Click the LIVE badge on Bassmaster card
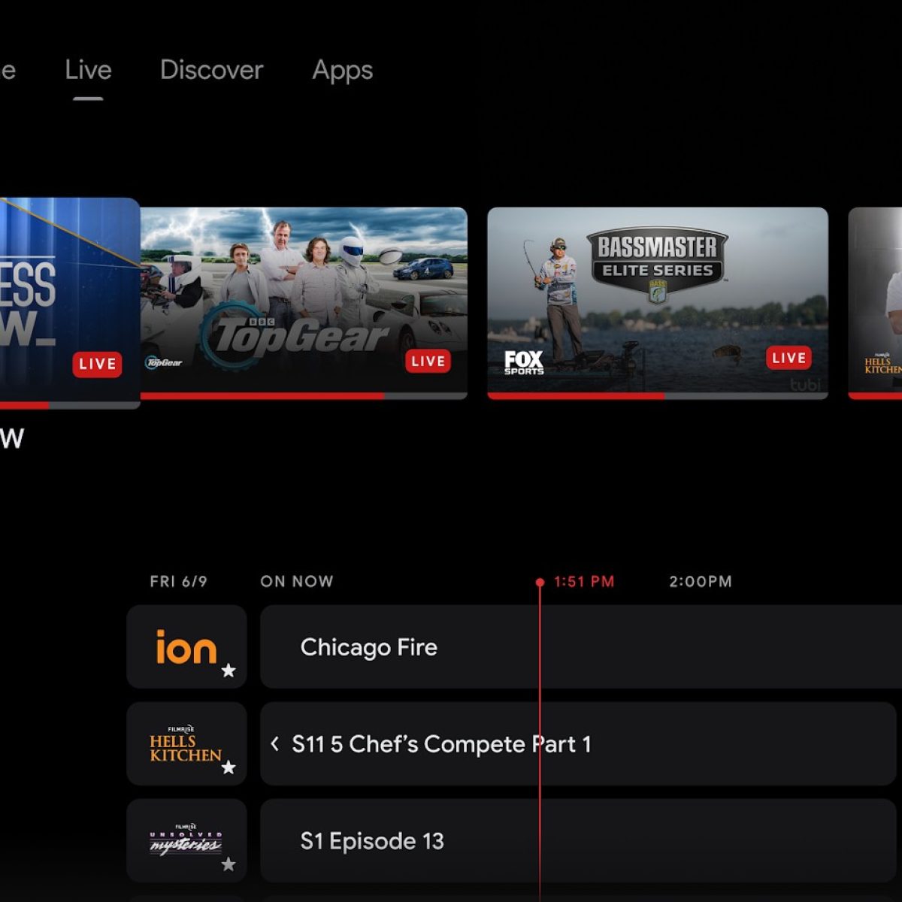This screenshot has width=902, height=902. (x=788, y=359)
